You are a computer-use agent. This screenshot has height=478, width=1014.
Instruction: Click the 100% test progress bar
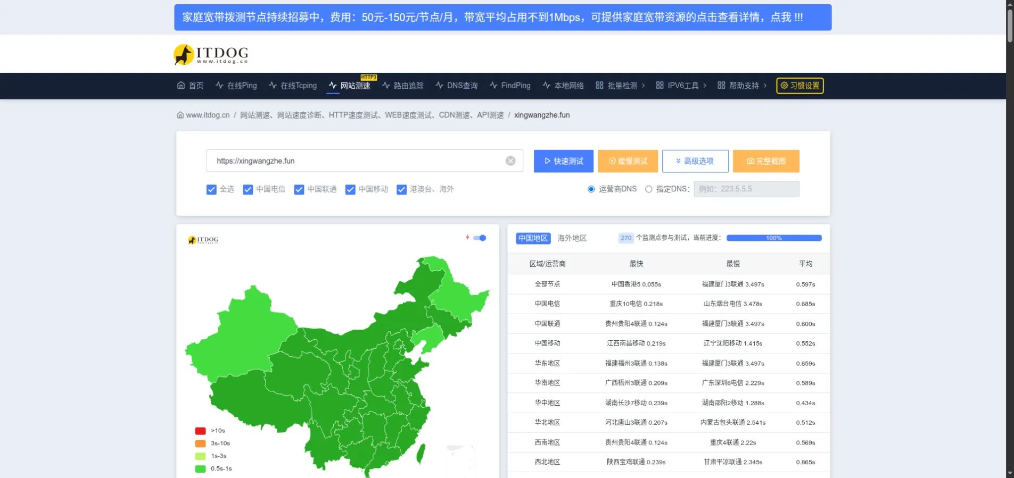(x=774, y=238)
